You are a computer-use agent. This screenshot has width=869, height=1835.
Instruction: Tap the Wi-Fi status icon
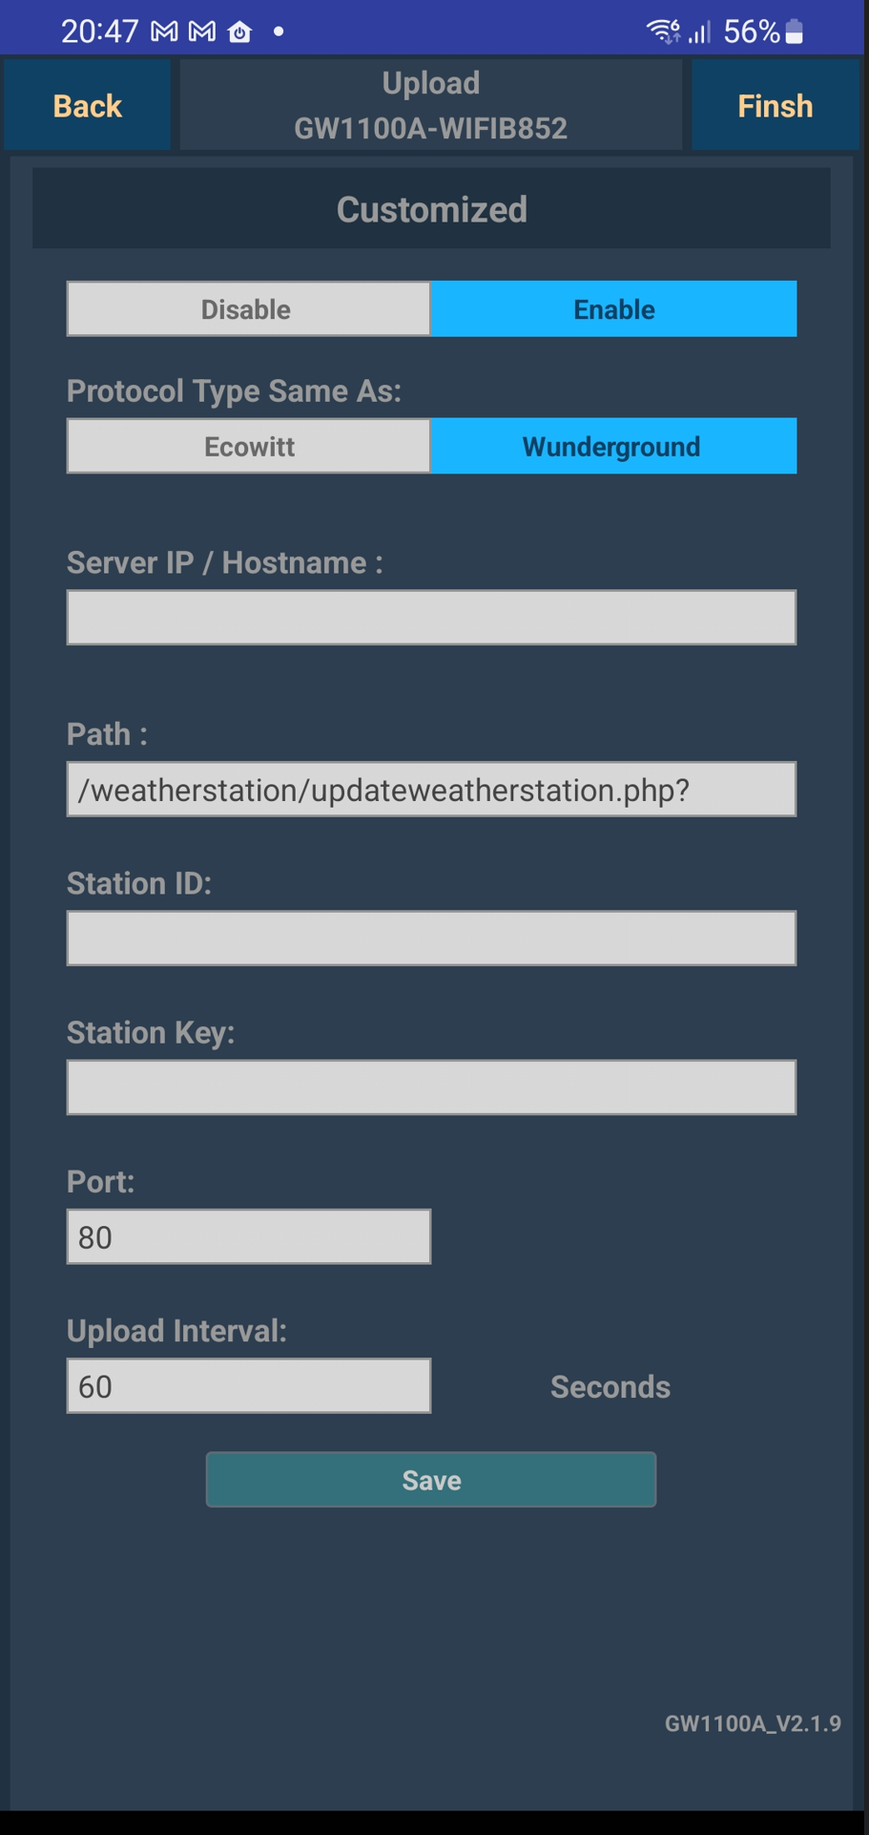663,32
